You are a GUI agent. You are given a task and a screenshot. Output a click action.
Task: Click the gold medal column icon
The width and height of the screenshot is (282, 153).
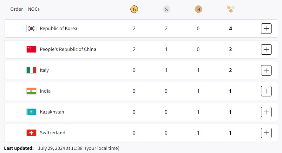coord(134,9)
